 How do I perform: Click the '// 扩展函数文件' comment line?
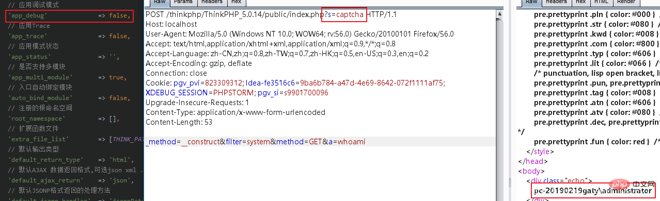pyautogui.click(x=34, y=128)
